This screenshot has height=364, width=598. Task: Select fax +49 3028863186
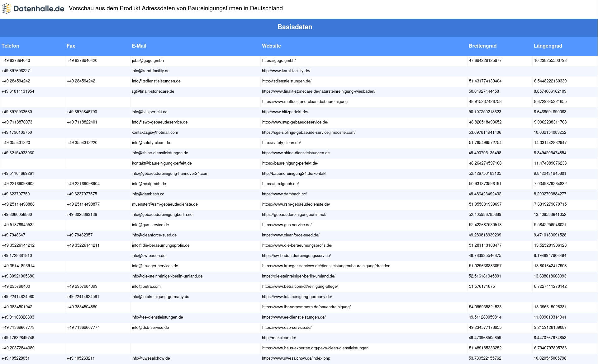pyautogui.click(x=82, y=215)
